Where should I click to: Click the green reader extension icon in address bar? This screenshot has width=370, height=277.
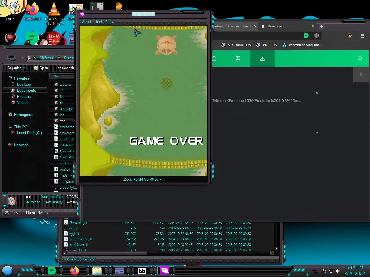pos(306,36)
